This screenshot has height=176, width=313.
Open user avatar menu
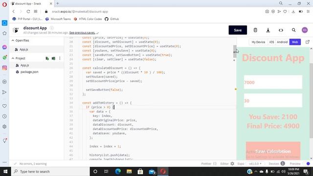tap(305, 30)
